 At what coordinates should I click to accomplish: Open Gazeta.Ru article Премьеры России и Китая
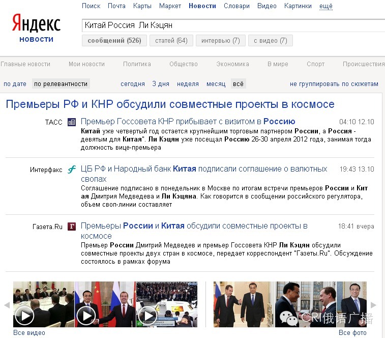click(x=194, y=231)
